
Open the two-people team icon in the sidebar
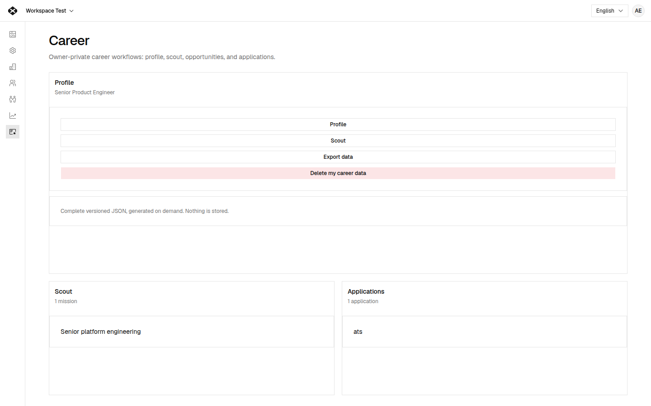coord(13,99)
